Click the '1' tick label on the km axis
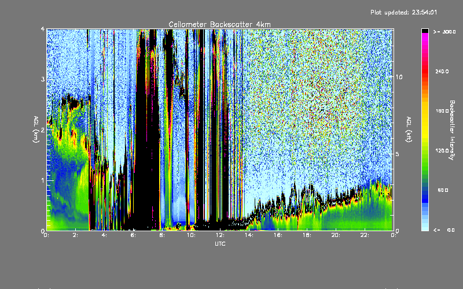This screenshot has height=289, width=463. click(x=43, y=180)
